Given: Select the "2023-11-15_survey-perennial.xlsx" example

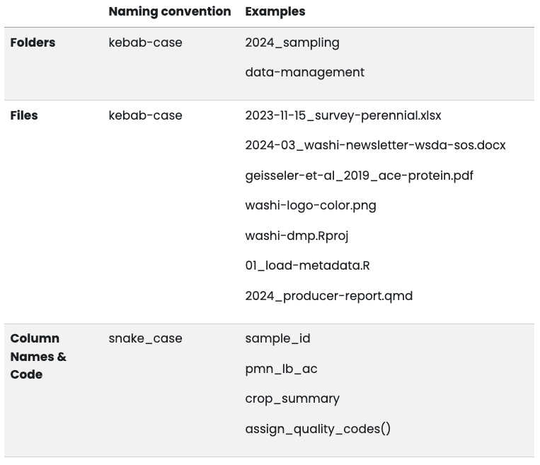Looking at the screenshot, I should (x=343, y=115).
